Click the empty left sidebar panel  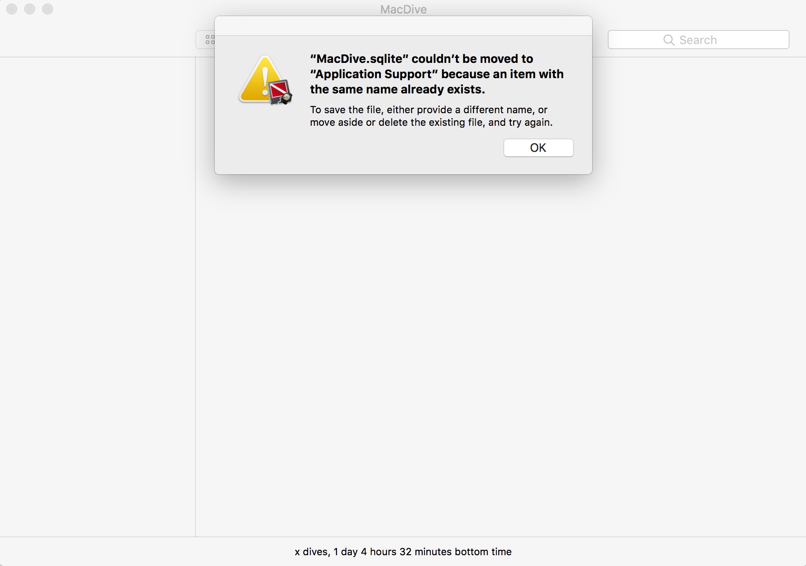click(97, 296)
